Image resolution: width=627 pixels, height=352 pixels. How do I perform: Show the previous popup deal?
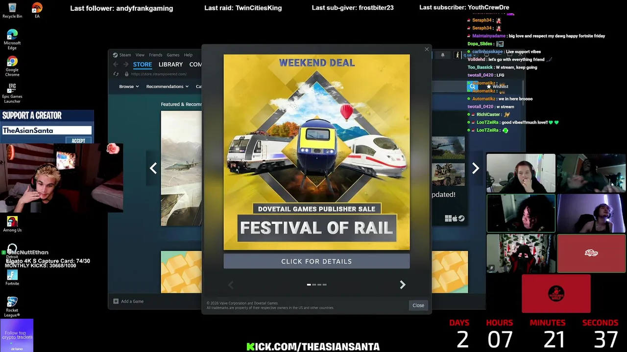pos(231,285)
